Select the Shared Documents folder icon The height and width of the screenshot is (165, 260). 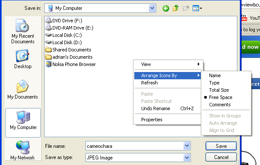(x=48, y=50)
